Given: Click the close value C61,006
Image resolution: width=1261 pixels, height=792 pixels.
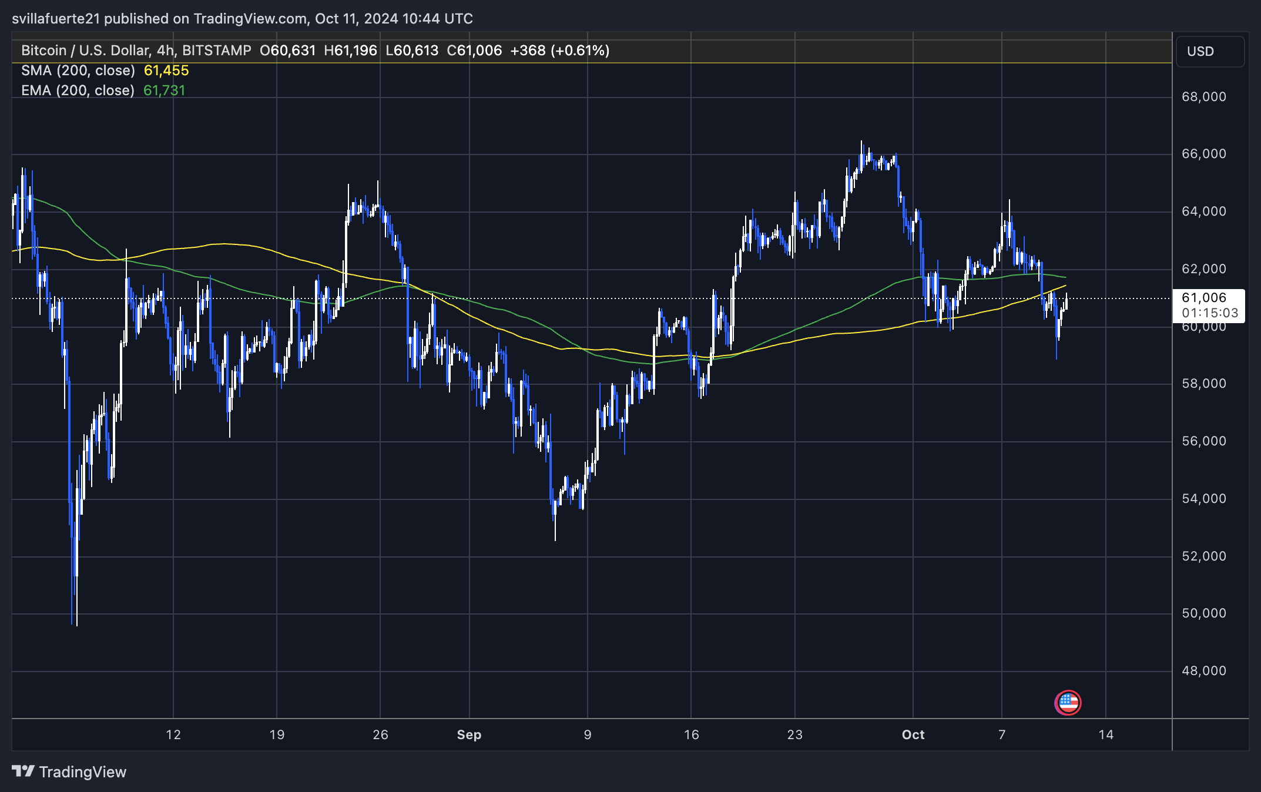Looking at the screenshot, I should point(474,51).
